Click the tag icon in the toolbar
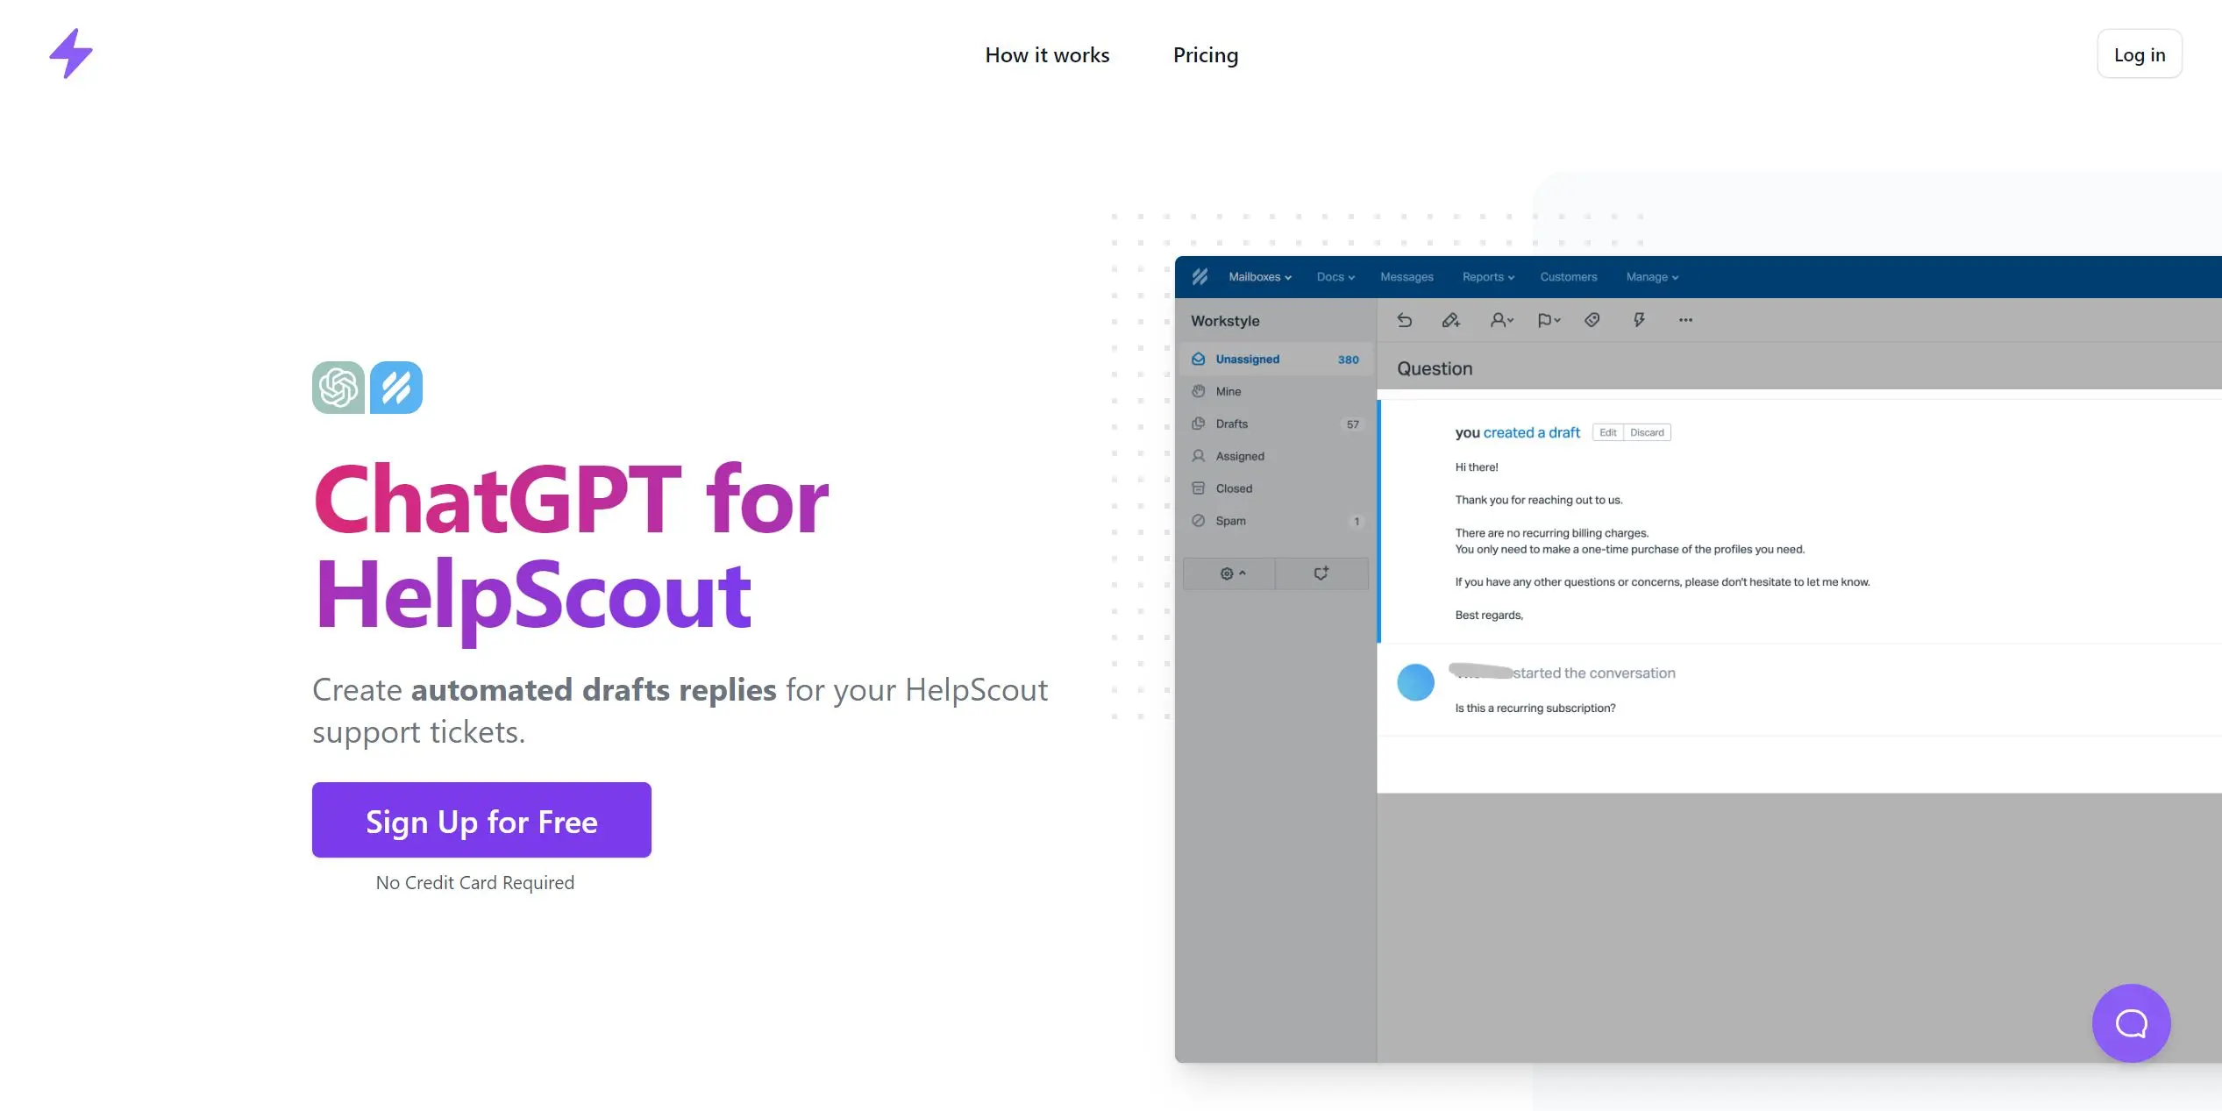2222x1111 pixels. click(1592, 320)
